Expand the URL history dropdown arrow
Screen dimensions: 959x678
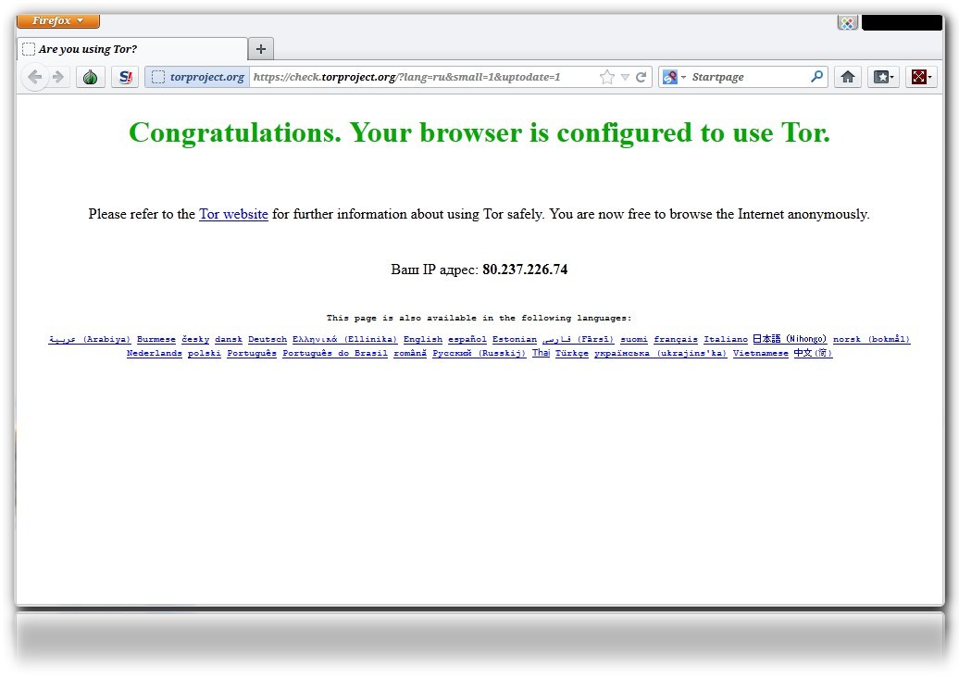coord(625,77)
